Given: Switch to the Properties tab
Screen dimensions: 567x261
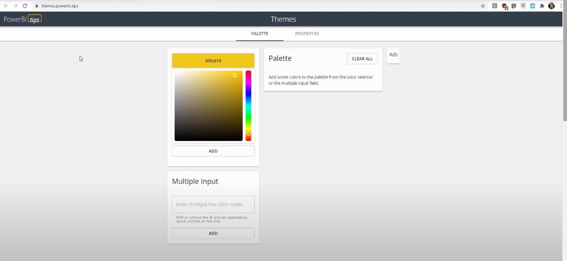Looking at the screenshot, I should coord(307,34).
